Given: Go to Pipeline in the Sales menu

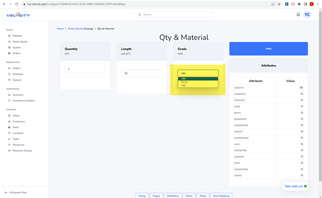Looking at the screenshot, I should 17,36.
